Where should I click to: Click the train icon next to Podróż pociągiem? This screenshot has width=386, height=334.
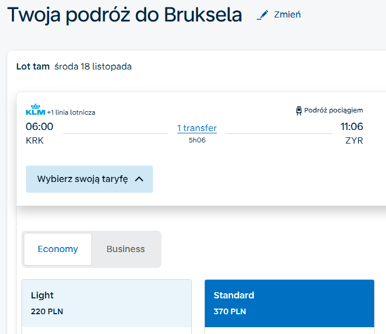click(x=299, y=111)
